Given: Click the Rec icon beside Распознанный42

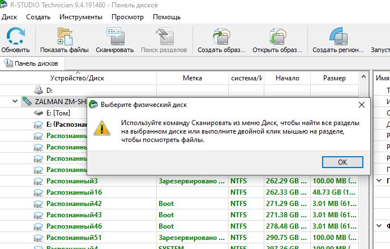Looking at the screenshot, I should pyautogui.click(x=38, y=204).
